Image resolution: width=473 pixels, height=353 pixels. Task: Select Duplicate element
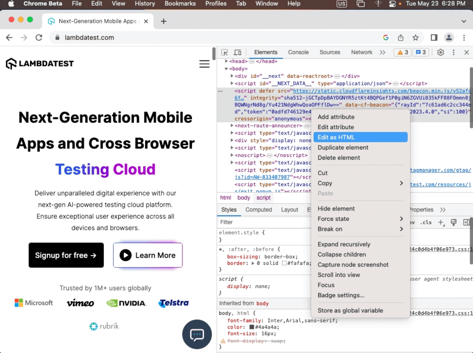point(360,148)
